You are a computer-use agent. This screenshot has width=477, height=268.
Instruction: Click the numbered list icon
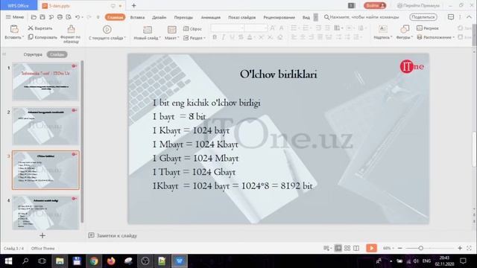[x=306, y=28]
